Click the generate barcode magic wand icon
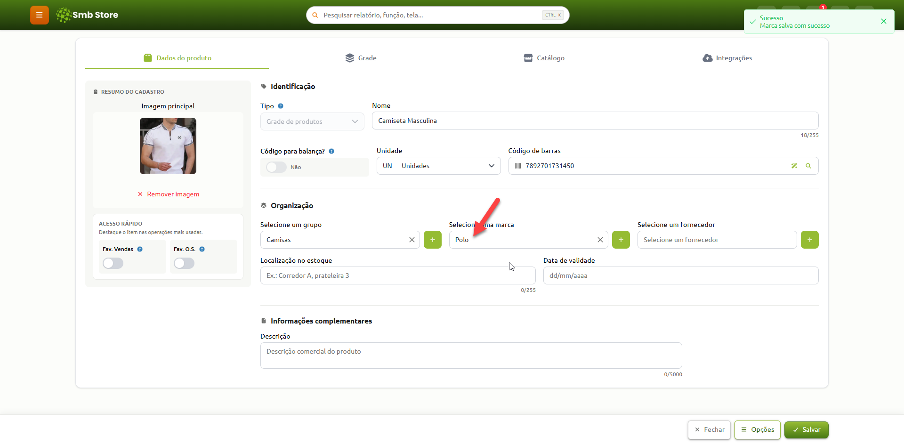 794,166
